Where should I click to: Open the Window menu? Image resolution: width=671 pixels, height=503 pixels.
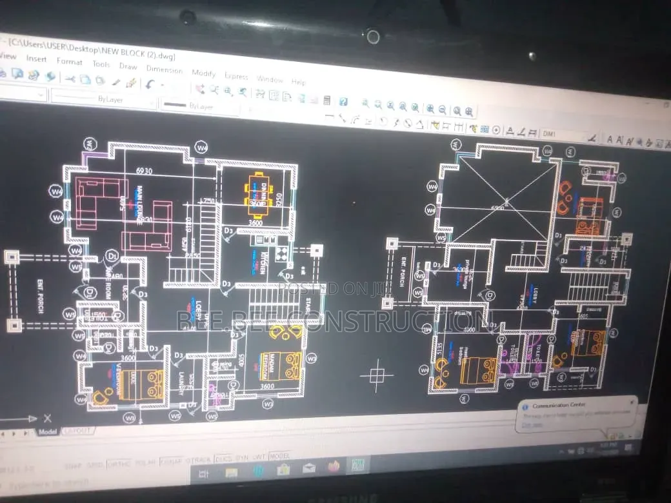270,79
